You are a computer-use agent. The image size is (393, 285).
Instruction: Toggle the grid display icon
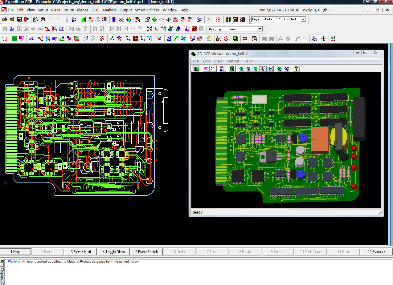219,19
